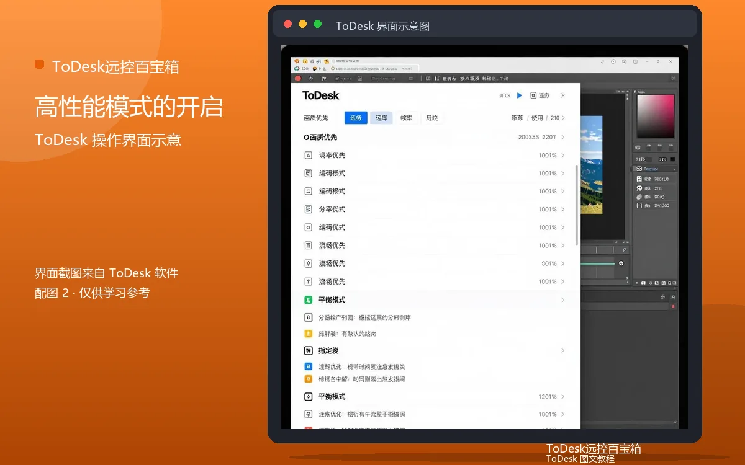Click the icon of the 连察优化 1001% row
Image resolution: width=745 pixels, height=465 pixels.
tap(308, 414)
